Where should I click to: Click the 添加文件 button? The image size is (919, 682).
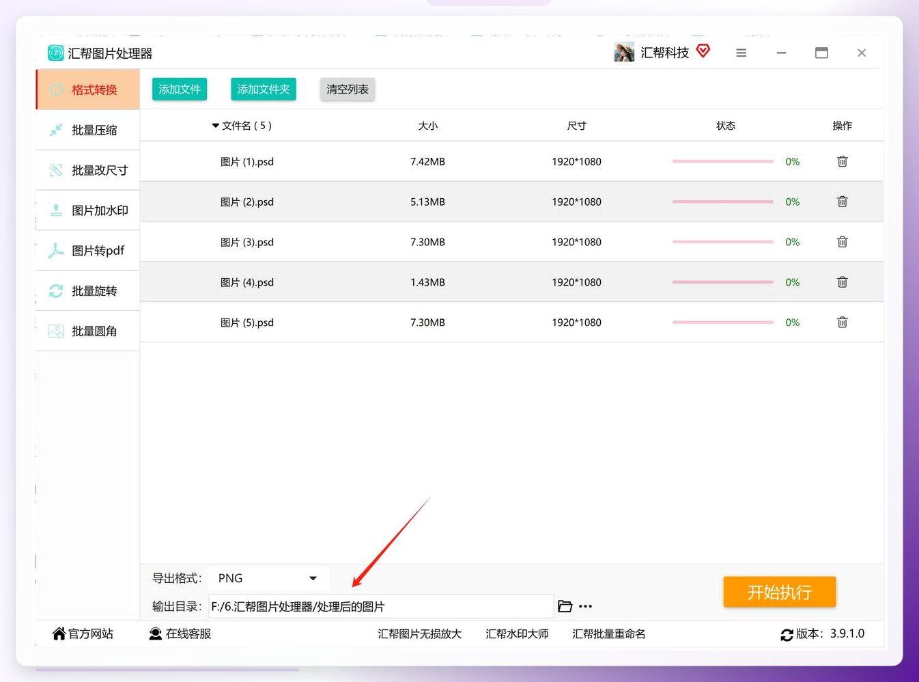tap(180, 90)
